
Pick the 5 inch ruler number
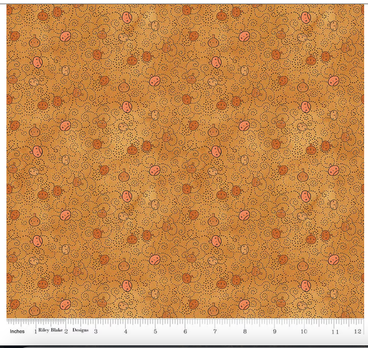click(x=155, y=331)
